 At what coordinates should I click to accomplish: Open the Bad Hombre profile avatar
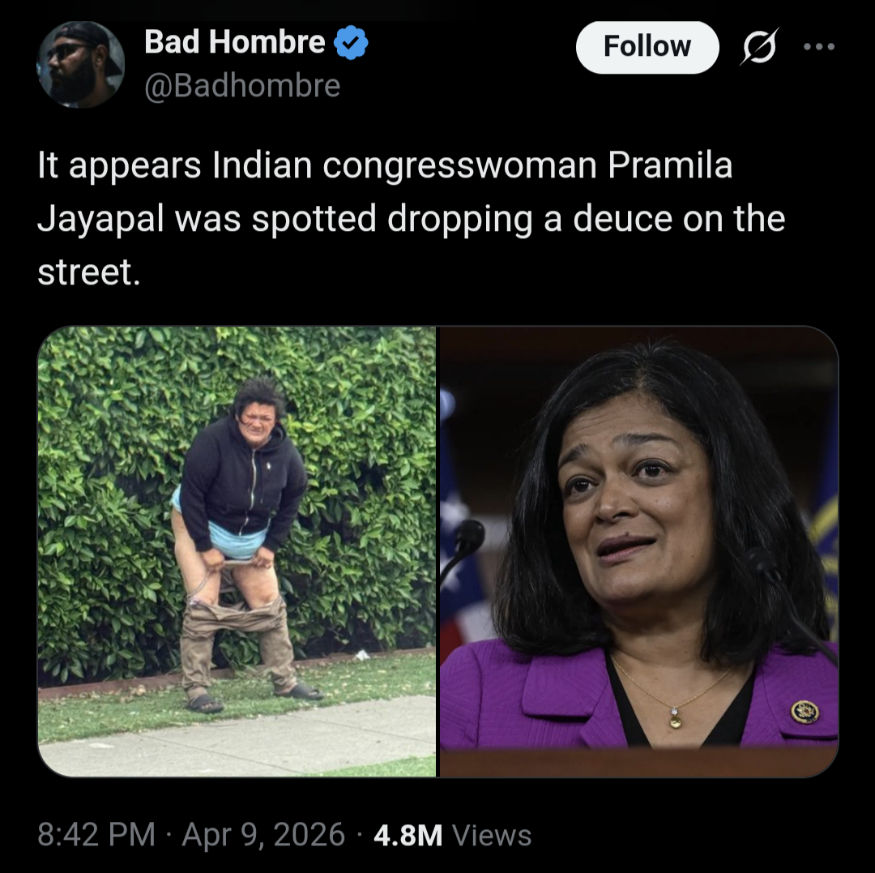[x=80, y=64]
